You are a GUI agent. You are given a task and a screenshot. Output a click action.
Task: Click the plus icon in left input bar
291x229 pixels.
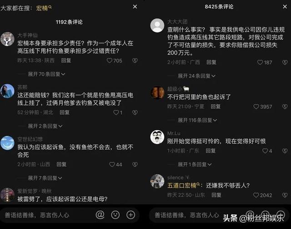click(130, 215)
